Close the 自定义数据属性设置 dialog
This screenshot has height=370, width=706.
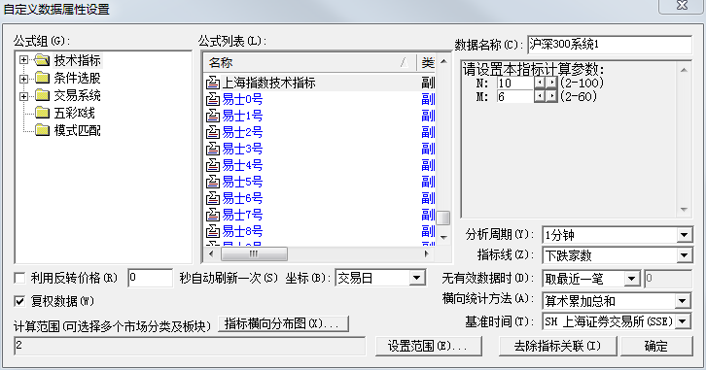[x=682, y=6]
